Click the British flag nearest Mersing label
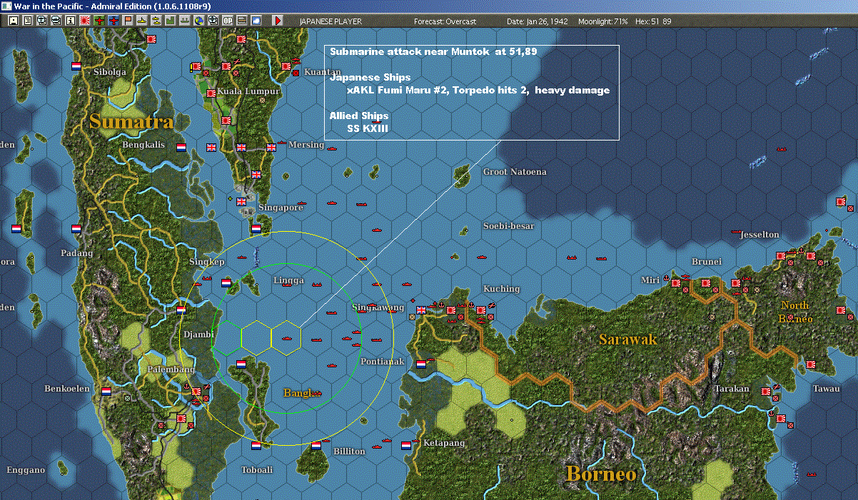Screen dimensions: 858x500 [271, 148]
